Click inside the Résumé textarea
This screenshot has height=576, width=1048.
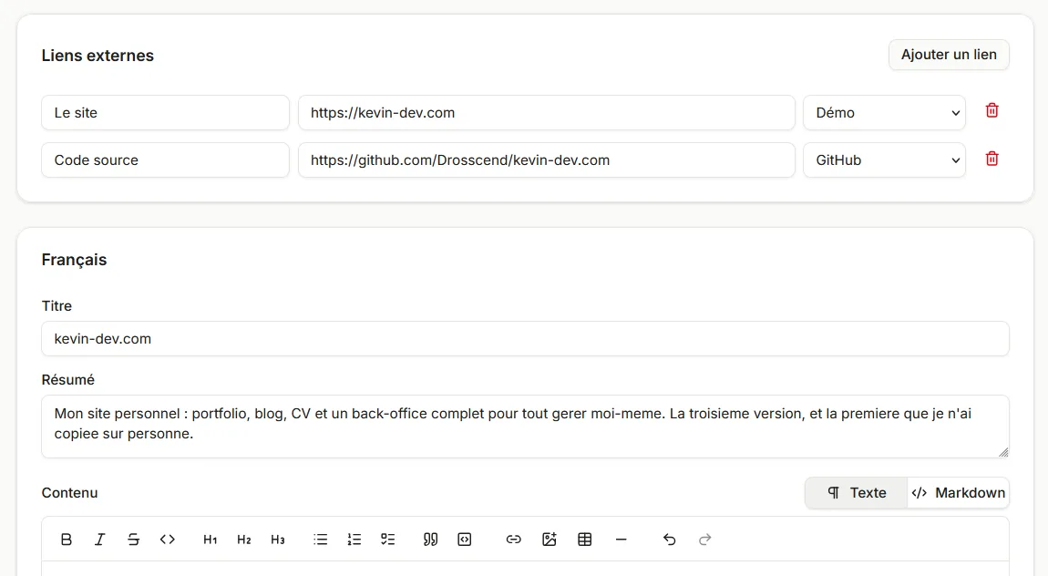coord(525,427)
